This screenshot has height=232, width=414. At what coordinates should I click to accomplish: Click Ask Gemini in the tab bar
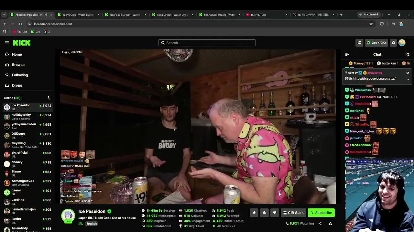coord(368,15)
